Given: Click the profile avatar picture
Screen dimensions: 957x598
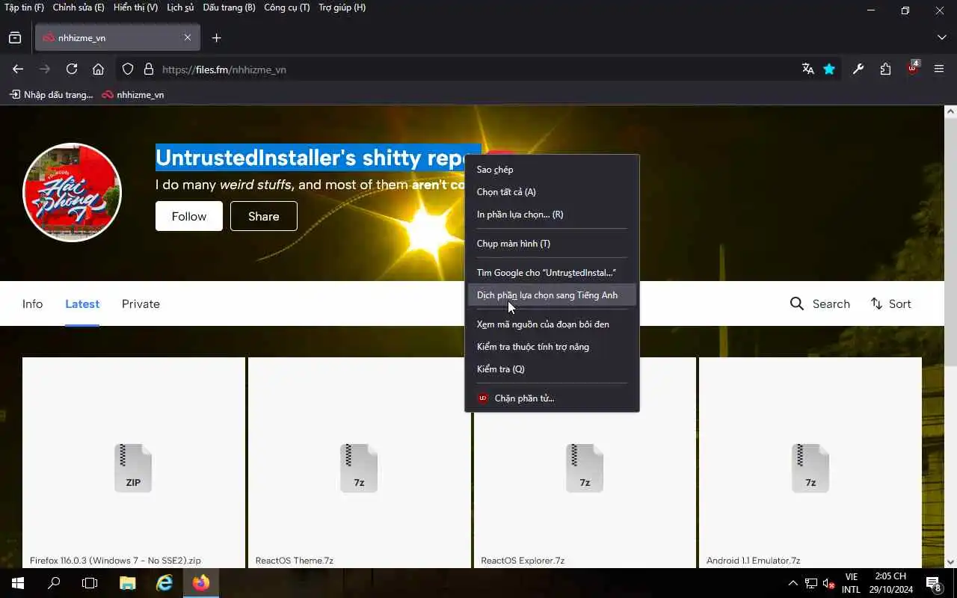Looking at the screenshot, I should (x=73, y=192).
